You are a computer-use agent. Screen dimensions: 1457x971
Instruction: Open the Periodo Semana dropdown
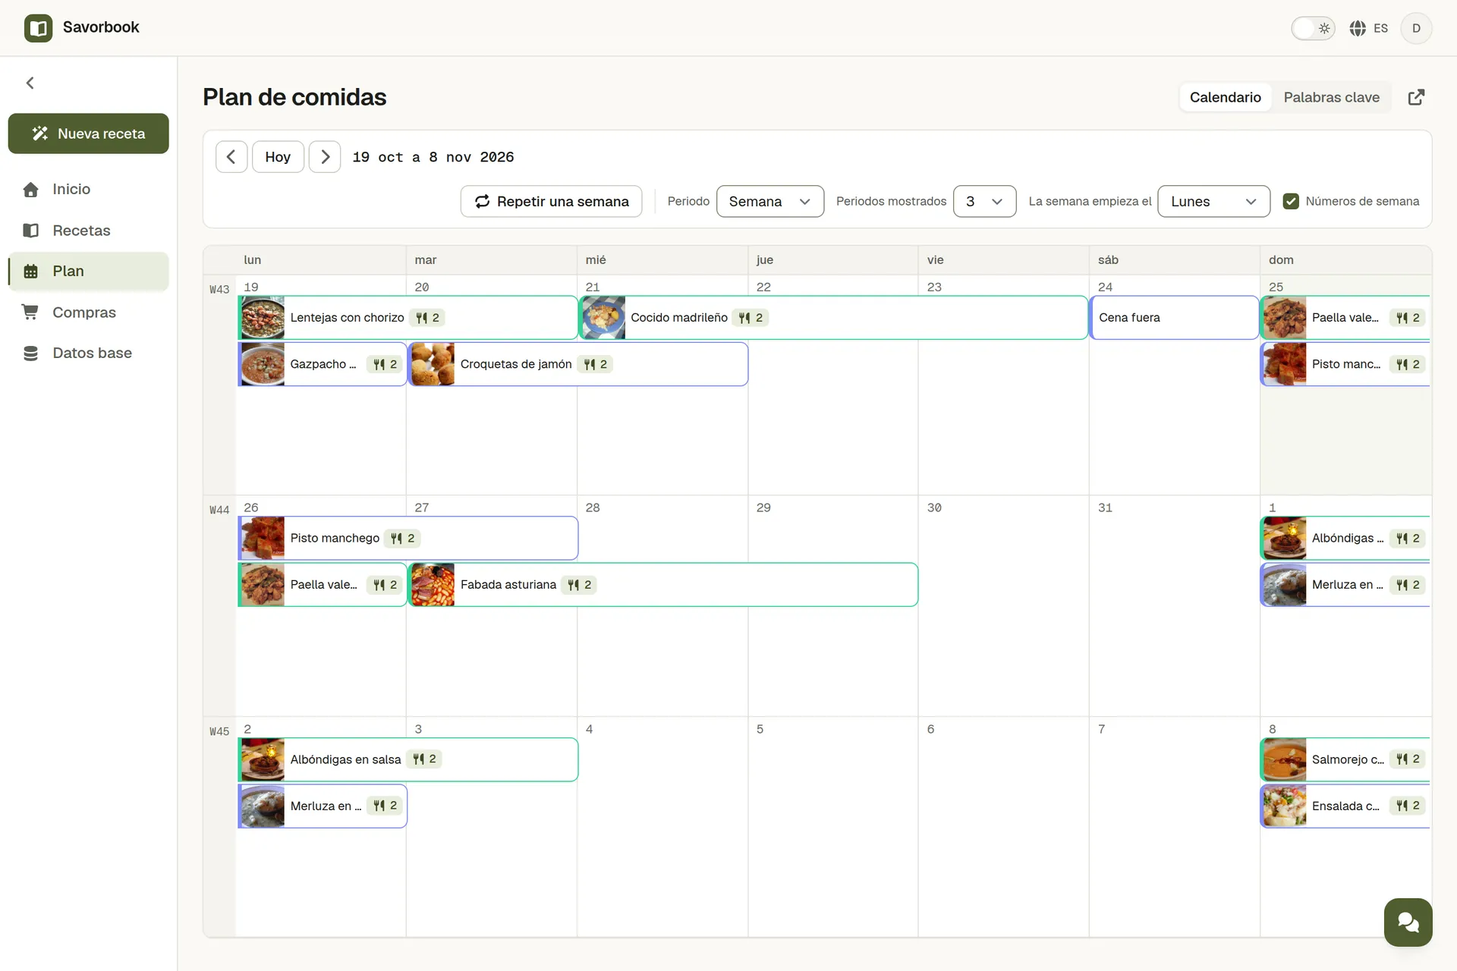point(769,201)
